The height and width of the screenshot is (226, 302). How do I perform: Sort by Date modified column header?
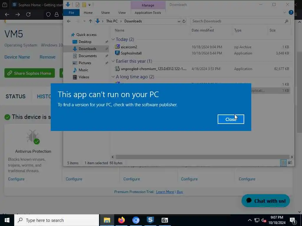click(203, 30)
